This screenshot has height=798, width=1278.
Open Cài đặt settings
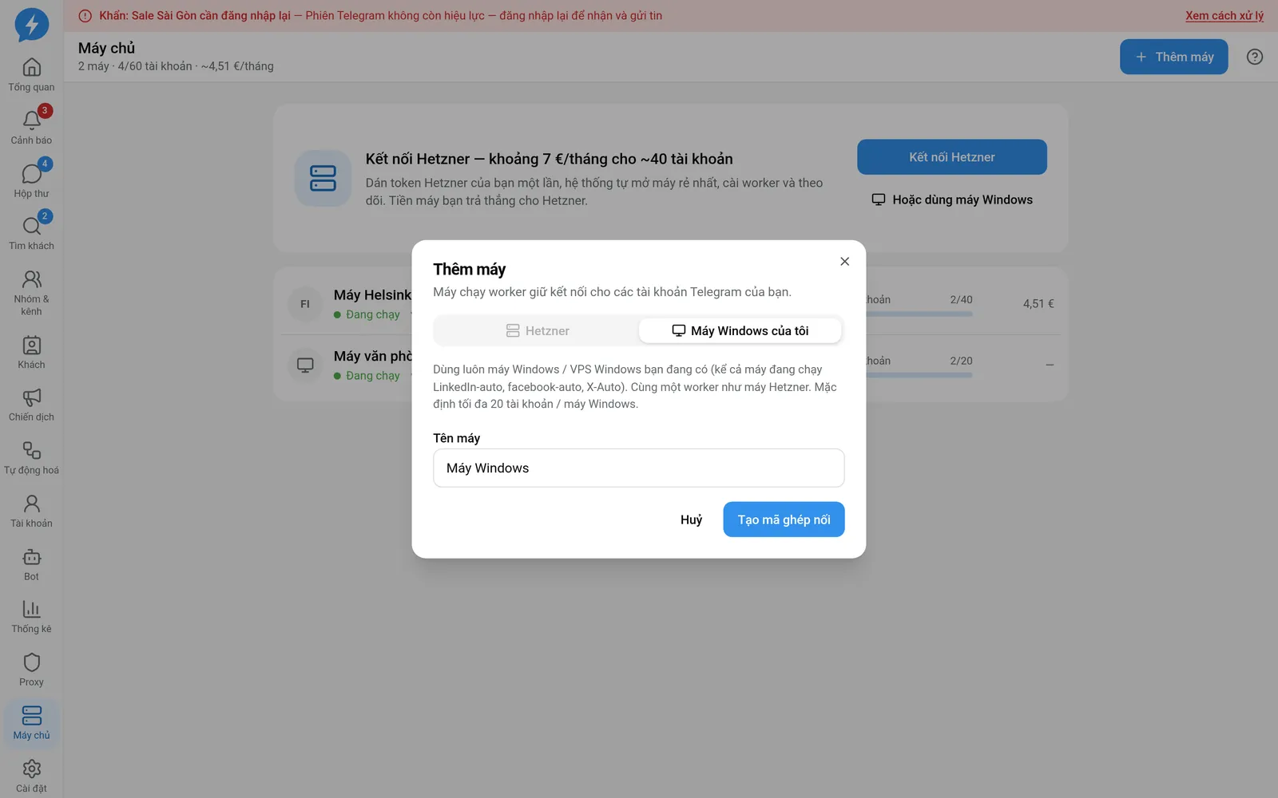(31, 776)
